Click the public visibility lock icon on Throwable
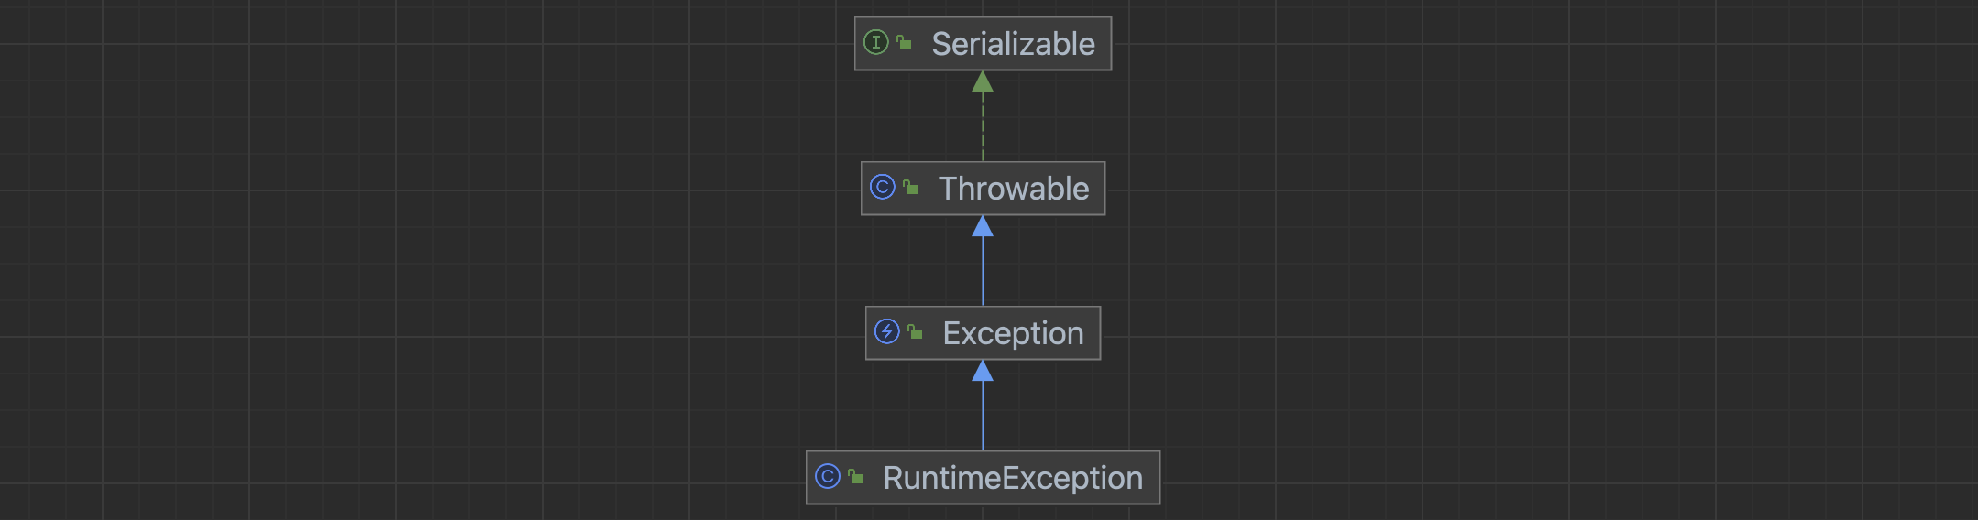 click(x=910, y=187)
